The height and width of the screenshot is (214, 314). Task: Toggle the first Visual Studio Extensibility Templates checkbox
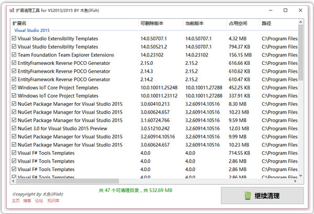tap(14, 39)
